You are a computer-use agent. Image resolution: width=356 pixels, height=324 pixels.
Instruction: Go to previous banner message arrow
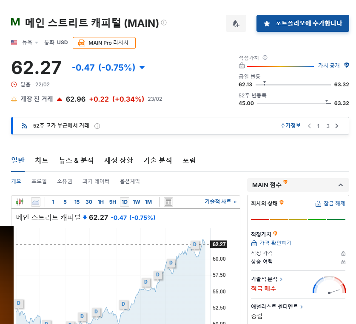[309, 126]
